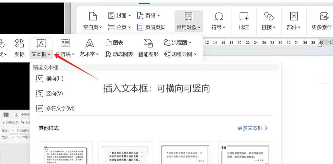Choose 多行文字(M) multi-line text box
Viewport: 333px width, 164px height.
[x=55, y=109]
